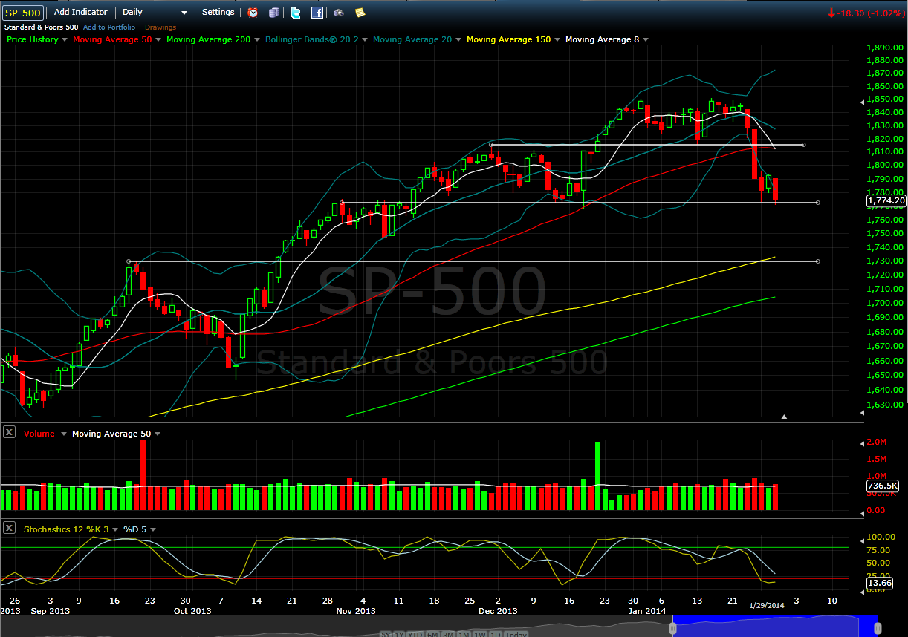
Task: Open chart Settings
Action: tap(218, 12)
